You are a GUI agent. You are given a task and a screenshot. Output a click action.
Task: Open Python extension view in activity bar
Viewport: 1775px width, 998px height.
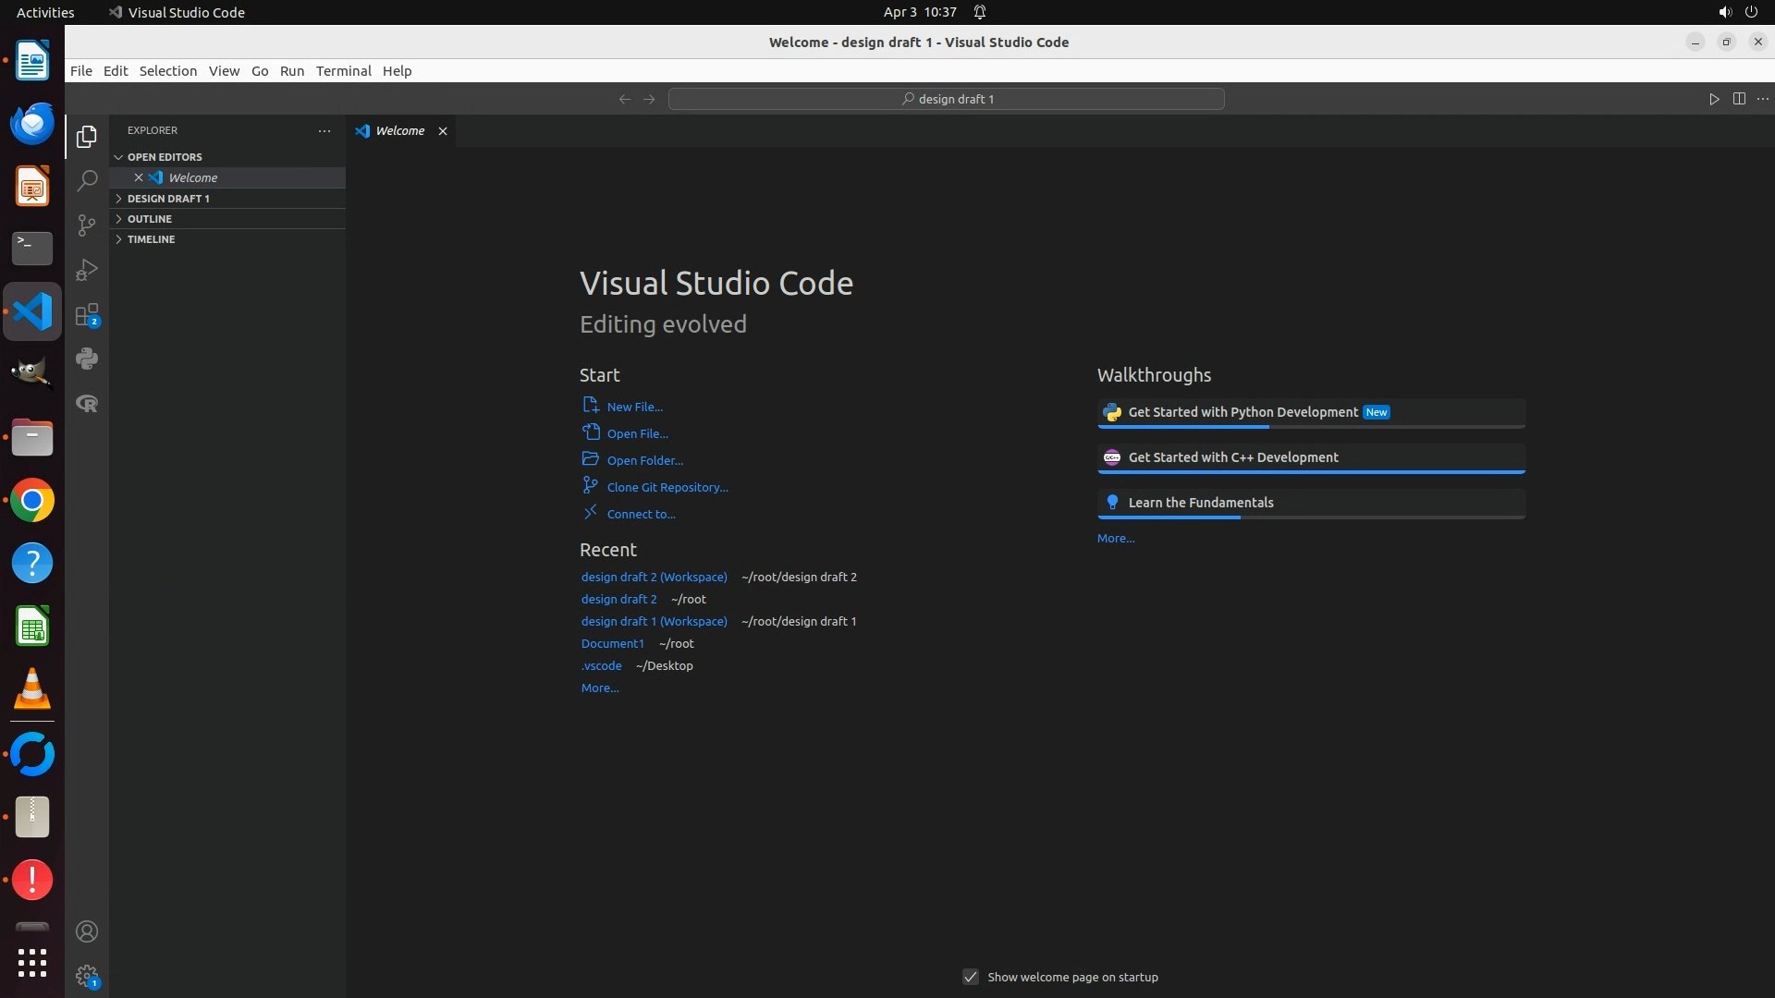coord(87,359)
